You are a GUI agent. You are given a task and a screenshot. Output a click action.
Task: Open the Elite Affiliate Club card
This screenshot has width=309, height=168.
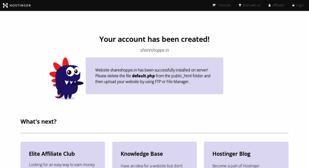[x=63, y=155]
